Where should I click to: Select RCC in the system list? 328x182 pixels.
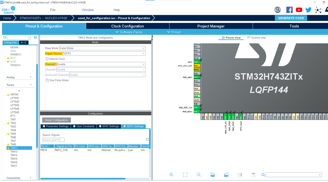(x=13, y=58)
